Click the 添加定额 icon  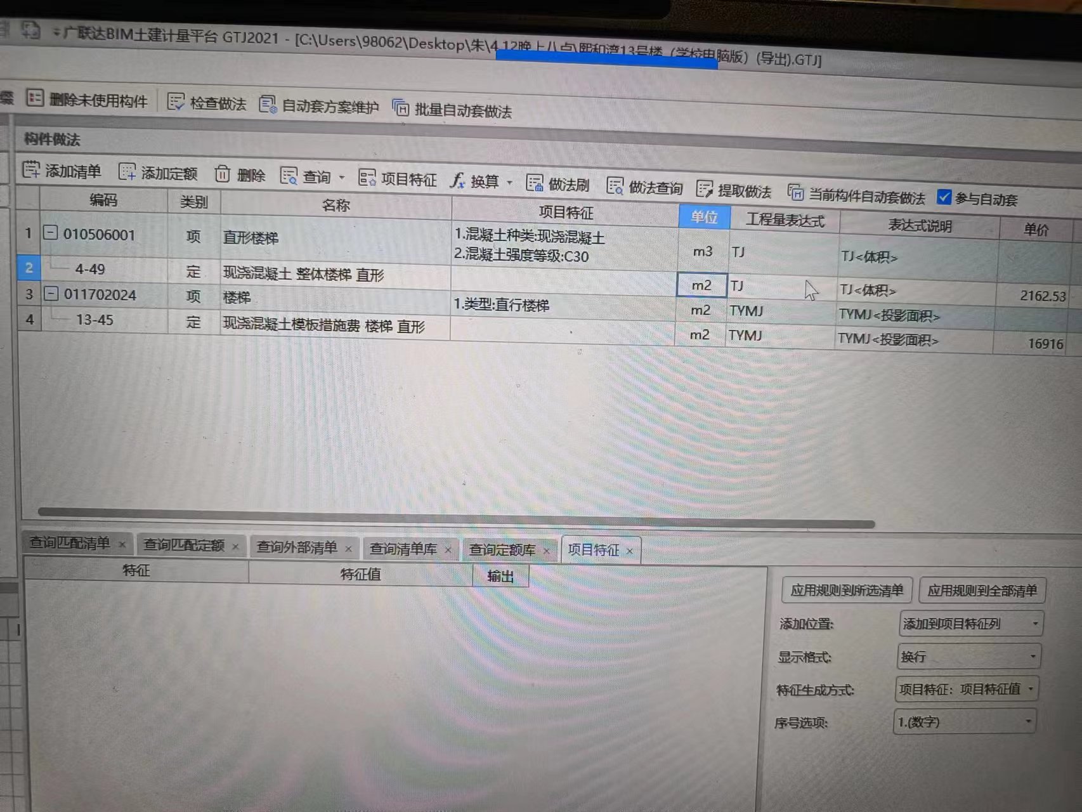point(127,172)
